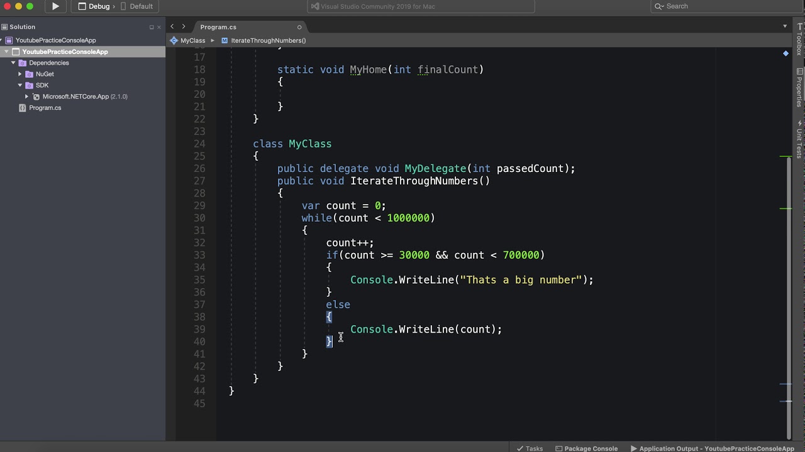Click the Solution pad icon
Image resolution: width=805 pixels, height=452 pixels.
4,27
